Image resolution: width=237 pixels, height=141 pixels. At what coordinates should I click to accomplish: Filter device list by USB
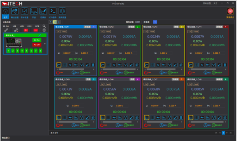pos(14,26)
